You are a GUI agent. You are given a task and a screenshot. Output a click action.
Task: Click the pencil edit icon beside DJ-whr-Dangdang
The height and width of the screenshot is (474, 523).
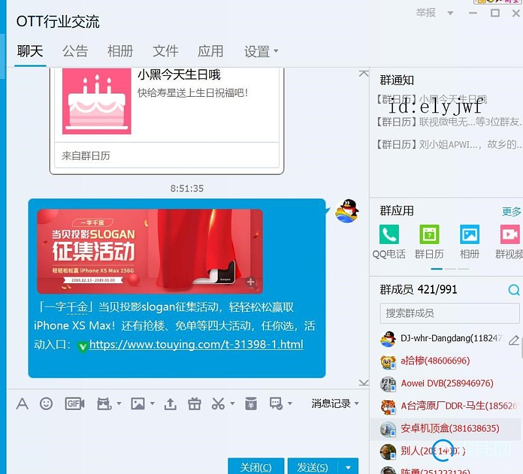[514, 340]
